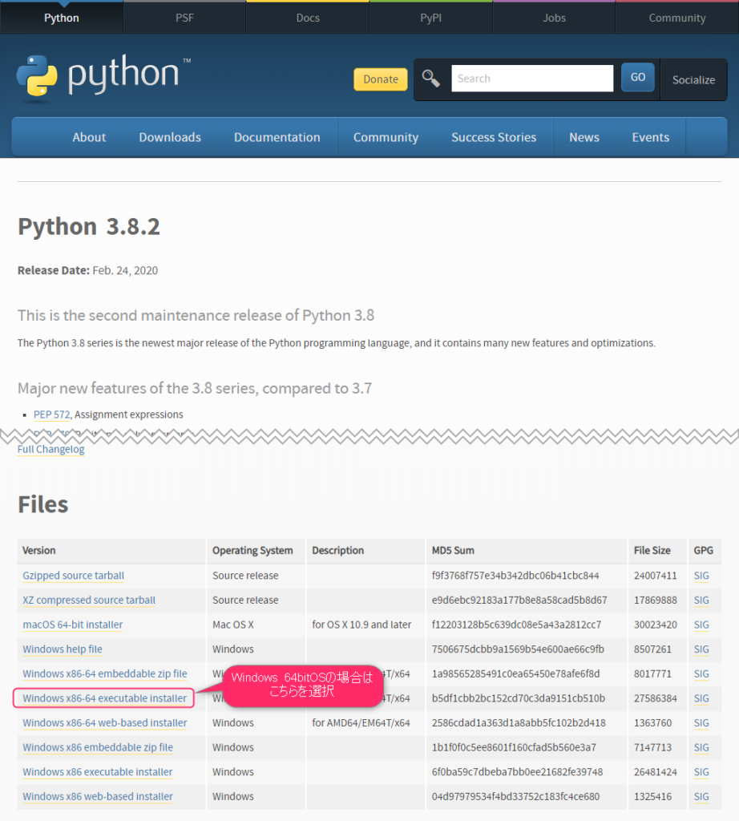Click file size value 1325416
Viewport: 739px width, 821px height.
click(652, 797)
